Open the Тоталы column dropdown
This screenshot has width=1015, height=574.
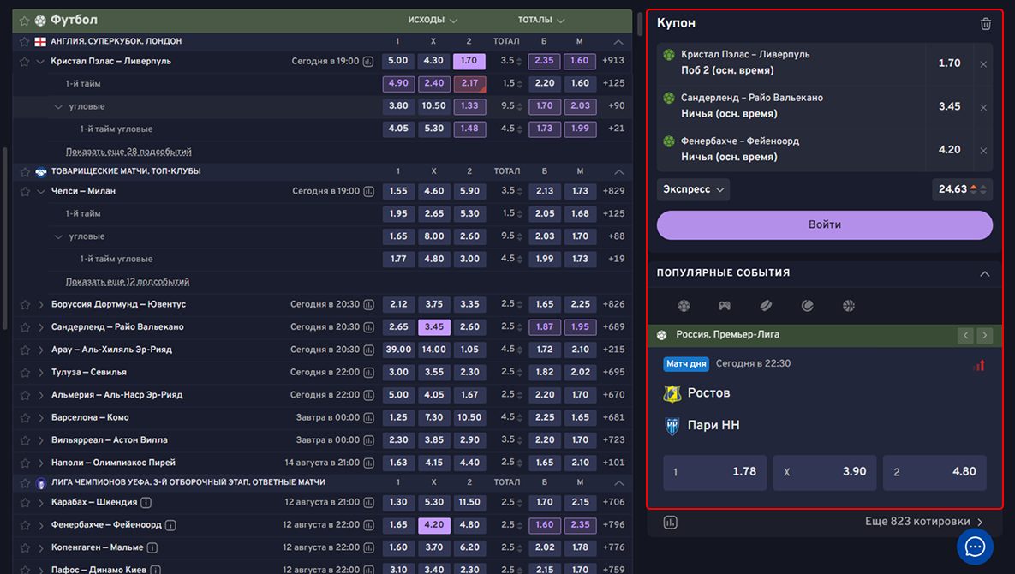541,21
